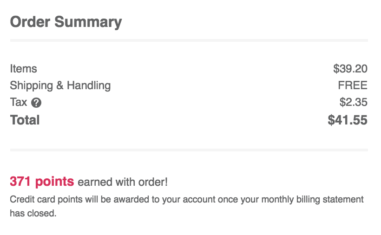Screen dimensions: 381x235
Task: Click the Credit card points disclaimer line
Action: [187, 200]
